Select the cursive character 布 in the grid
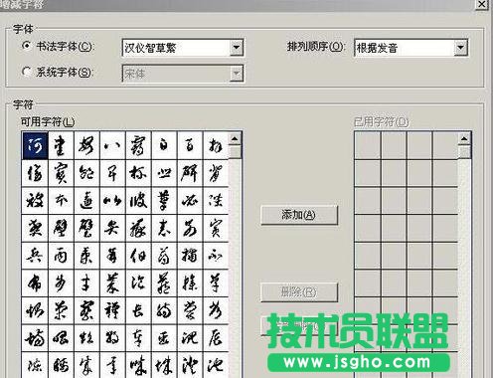Screen dimensions: 493x378 click(x=35, y=283)
